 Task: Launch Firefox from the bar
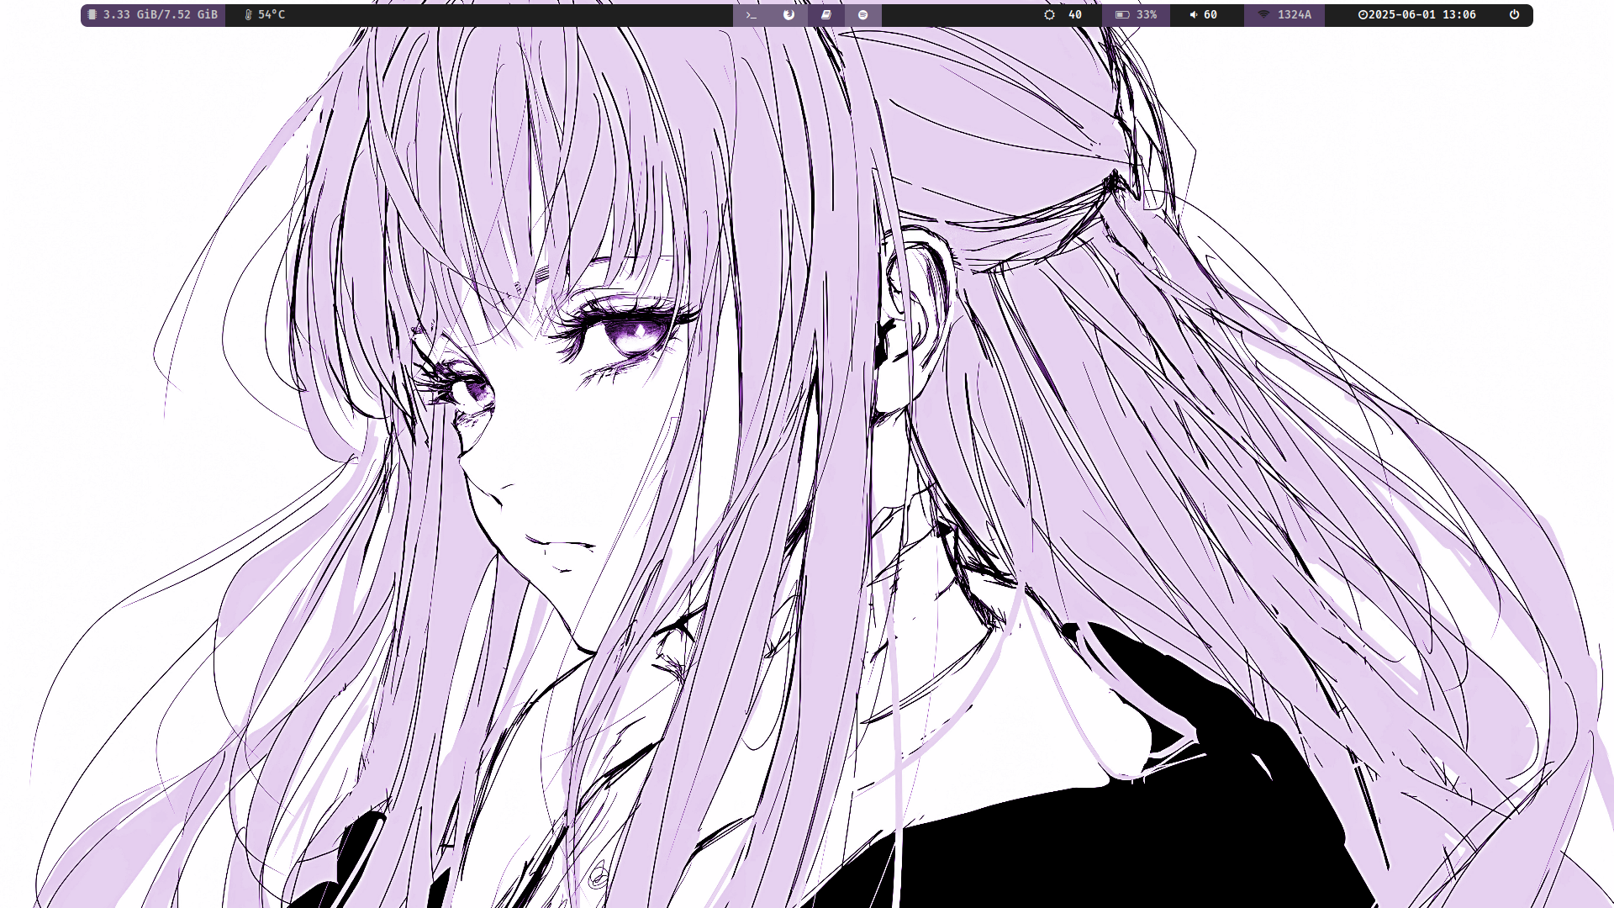(789, 15)
